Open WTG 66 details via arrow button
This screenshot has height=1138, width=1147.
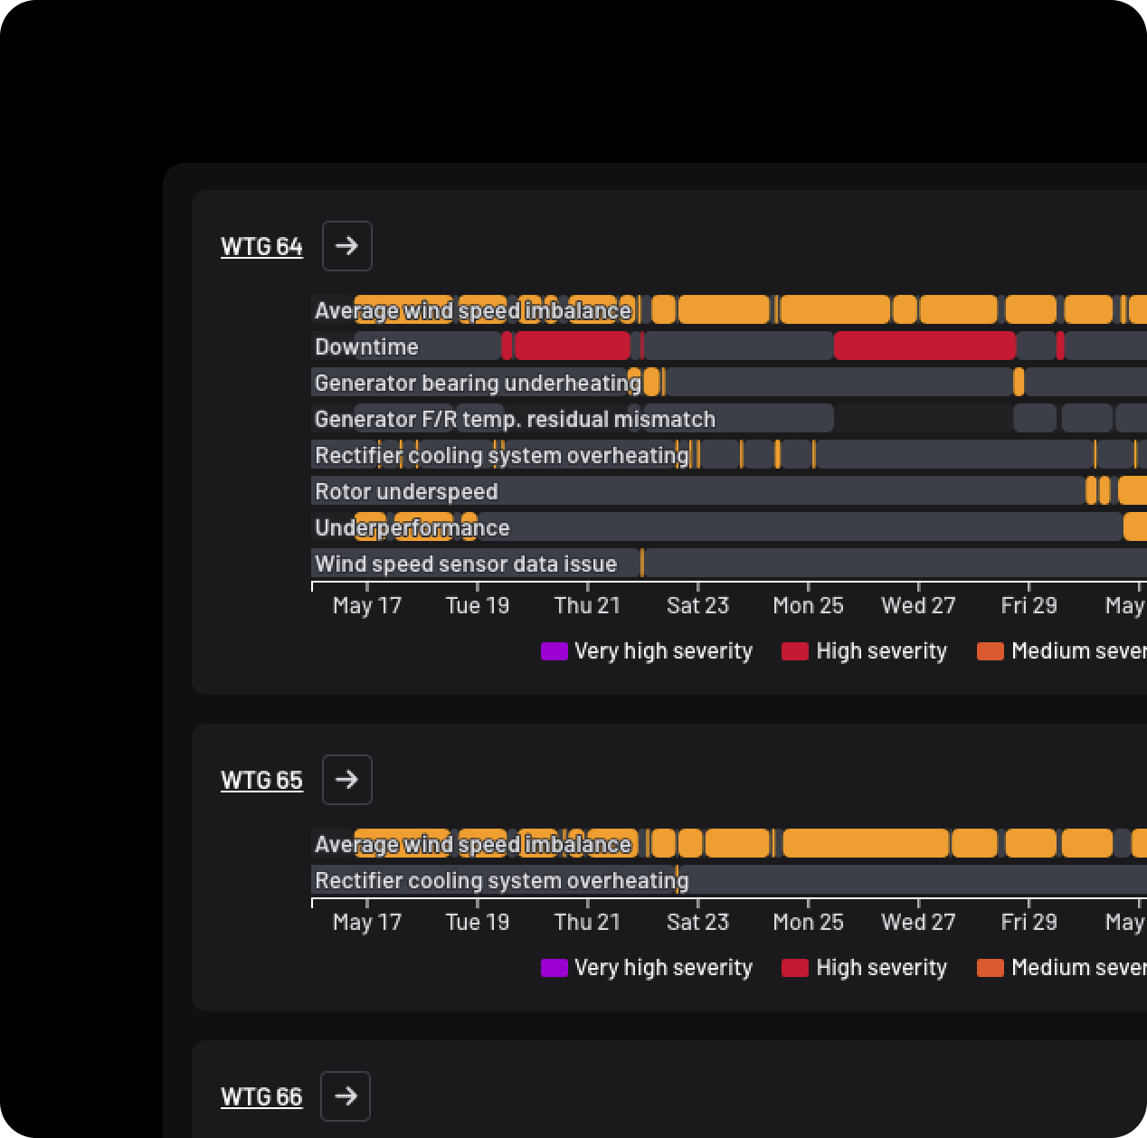click(x=346, y=1096)
